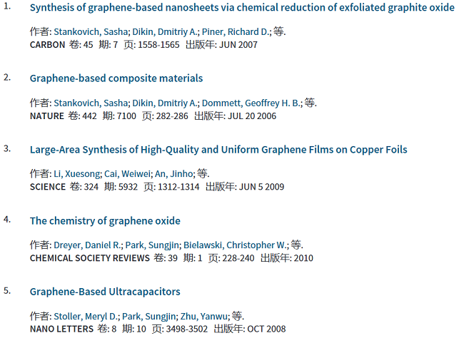
Task: Click author Stoller, Meryl D.
Action: click(x=86, y=317)
